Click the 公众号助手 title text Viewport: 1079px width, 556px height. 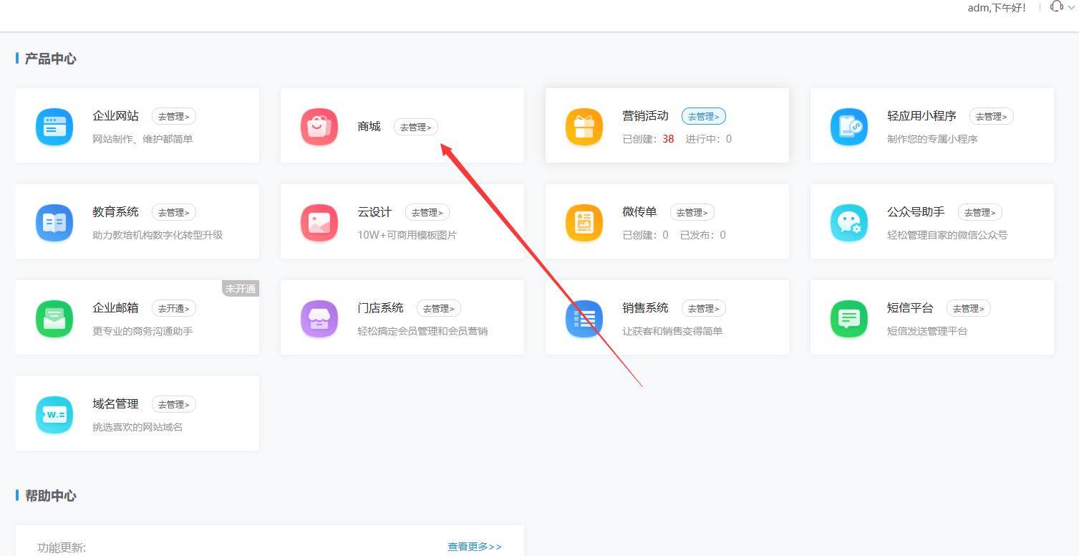point(916,211)
